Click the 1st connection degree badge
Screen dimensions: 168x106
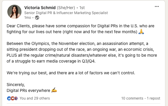click(82, 8)
